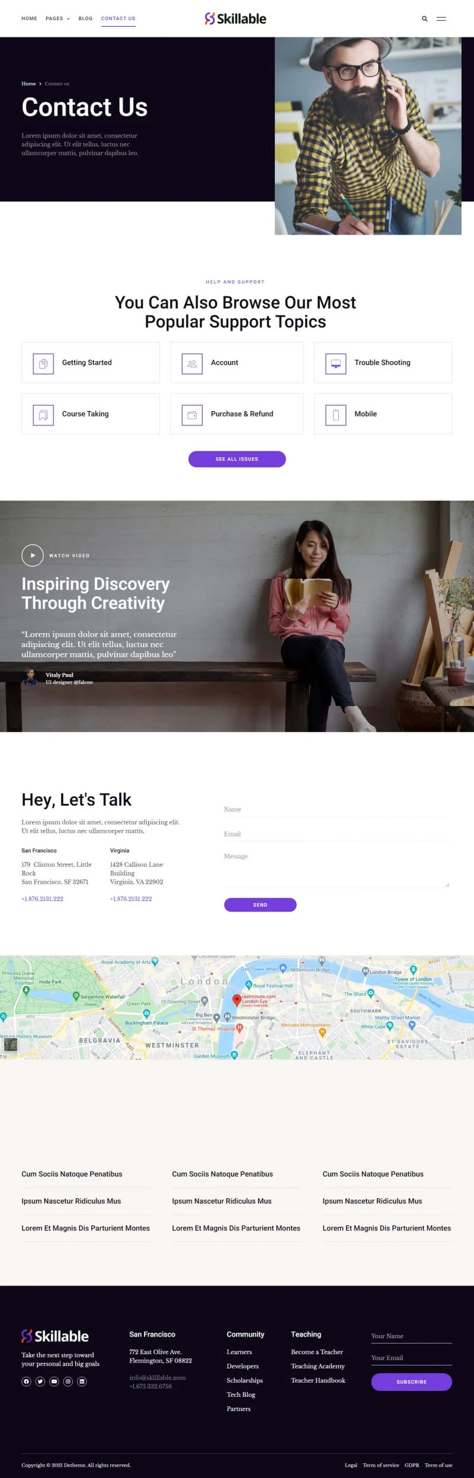This screenshot has height=1478, width=474.
Task: Open the Facebook icon in the footer
Action: (26, 1381)
